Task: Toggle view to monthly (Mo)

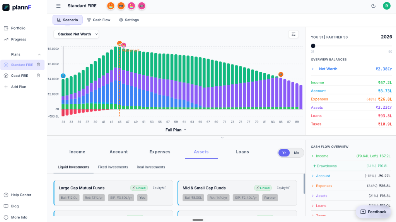Action: (x=297, y=153)
